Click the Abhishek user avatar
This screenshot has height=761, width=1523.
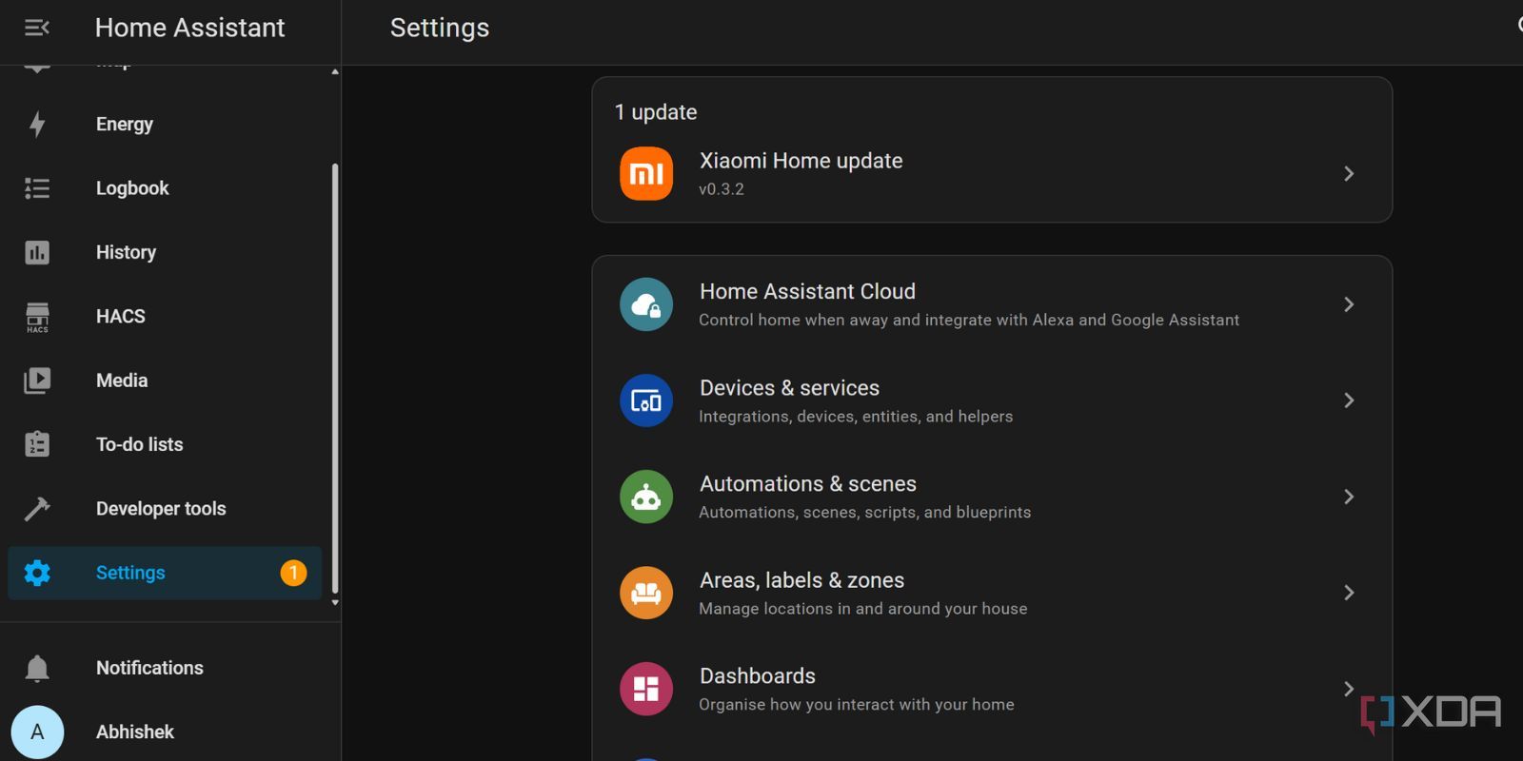[37, 732]
